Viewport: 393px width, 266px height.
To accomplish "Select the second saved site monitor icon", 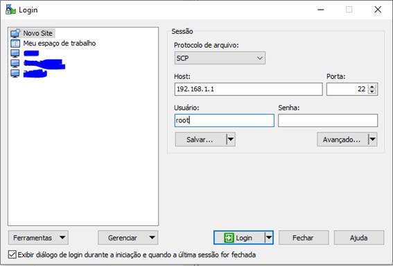I will [x=15, y=64].
